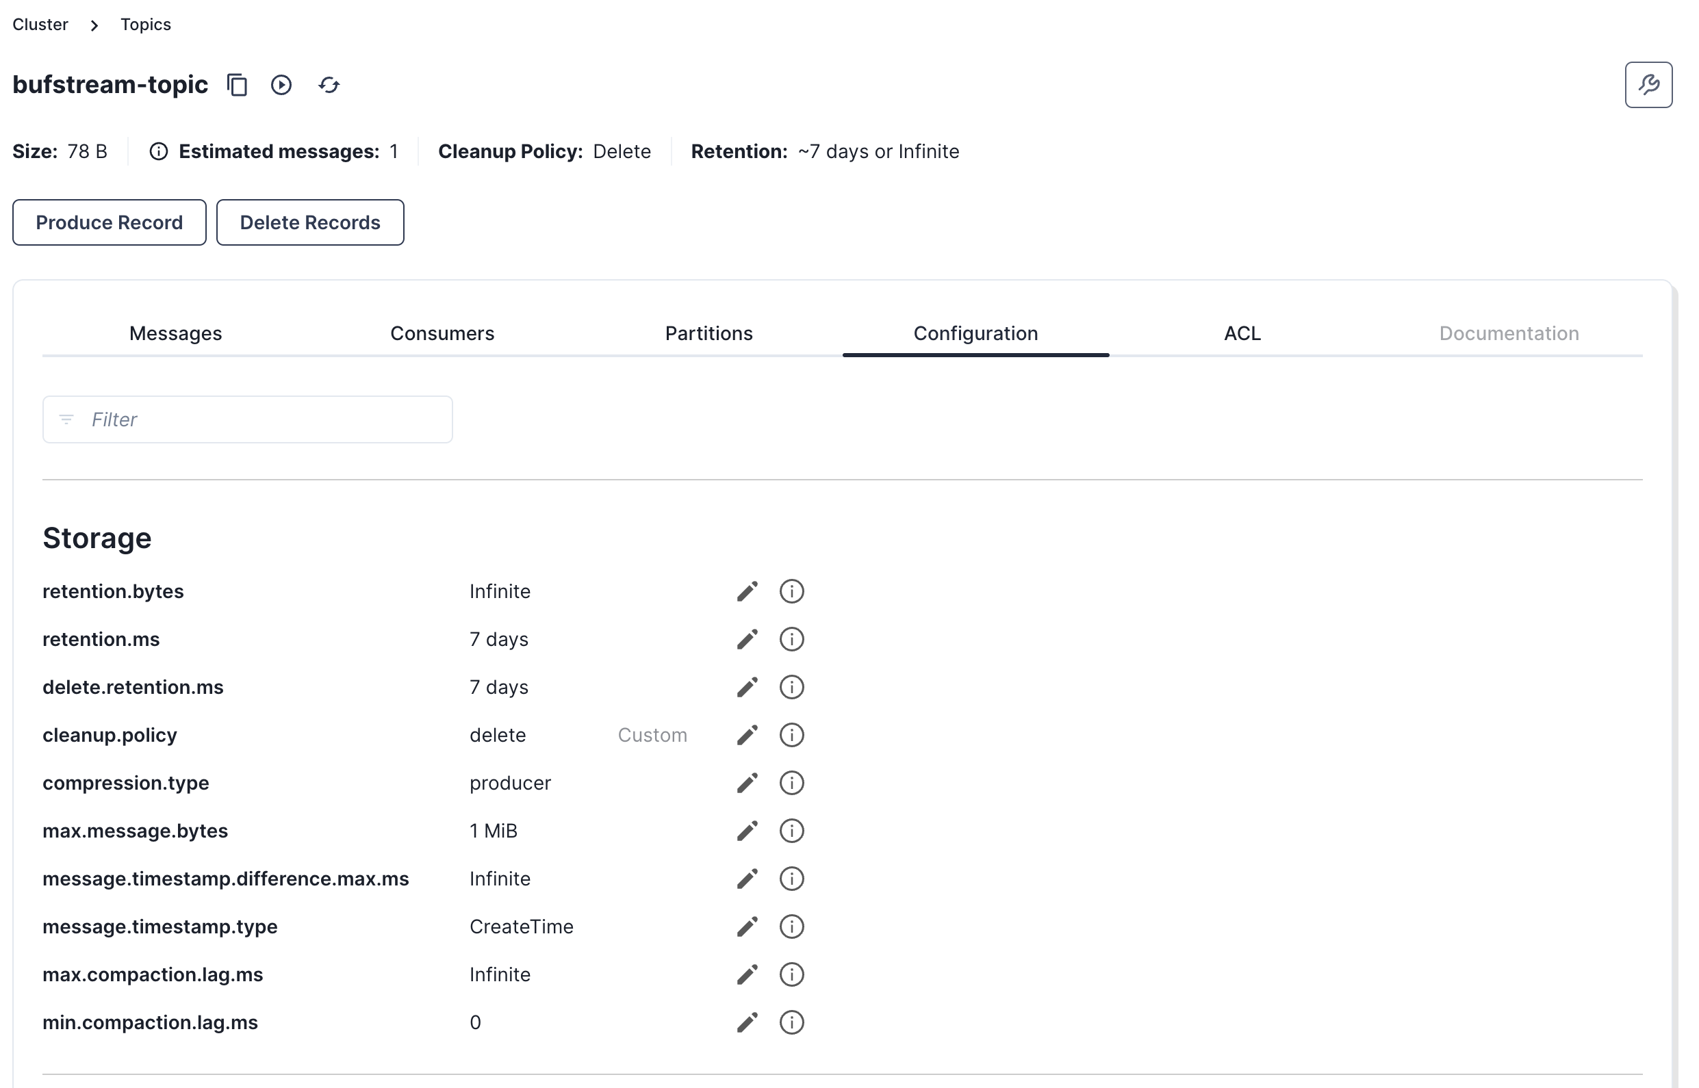Show info for retention.bytes
Viewport: 1699px width, 1088px height.
point(791,591)
